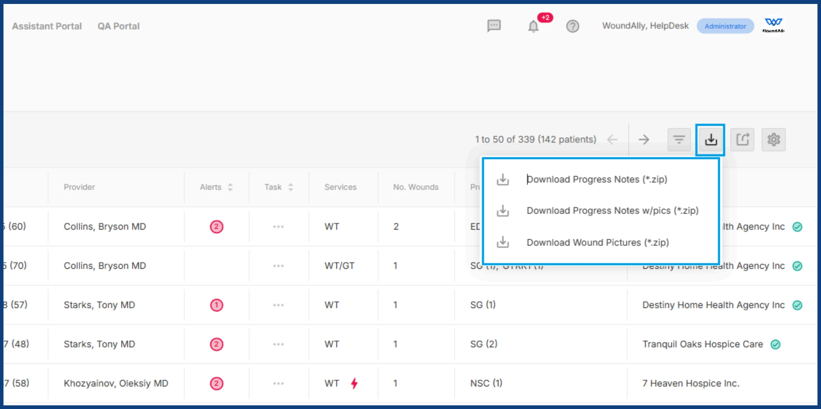Viewport: 821px width, 409px height.
Task: Select Download Progress Notes (*.zip)
Action: [596, 179]
